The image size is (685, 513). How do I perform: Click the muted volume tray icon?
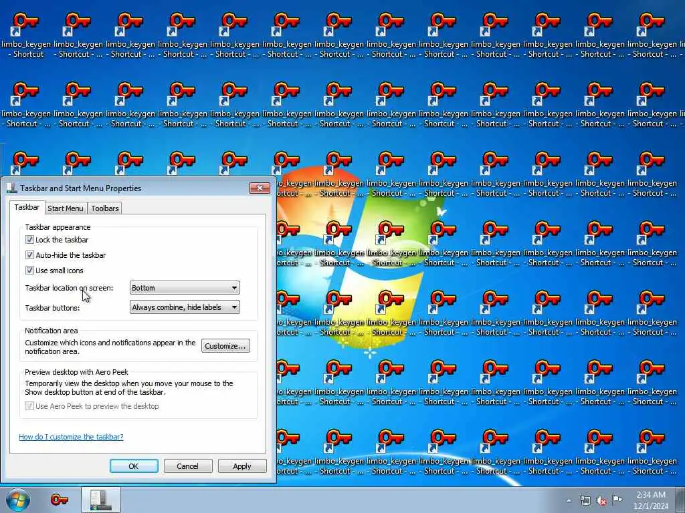click(x=601, y=501)
